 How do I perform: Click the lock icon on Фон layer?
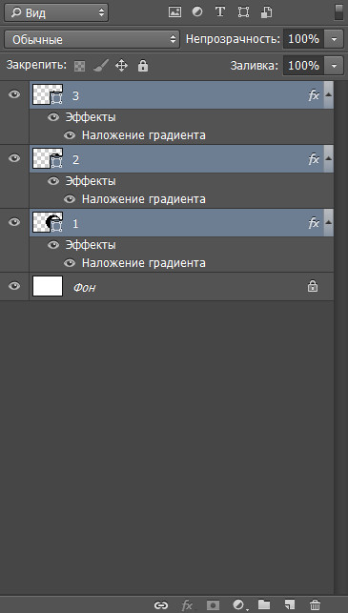coord(313,287)
